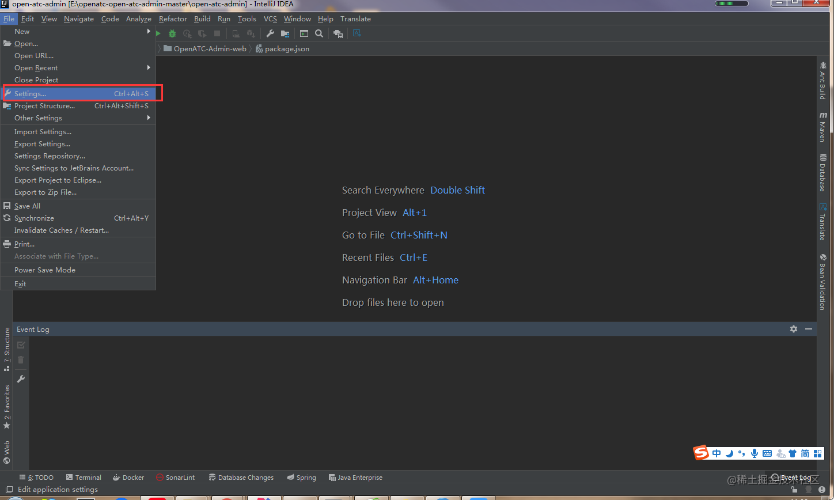This screenshot has width=834, height=500.
Task: Expand the Other Settings submenu
Action: [x=78, y=118]
